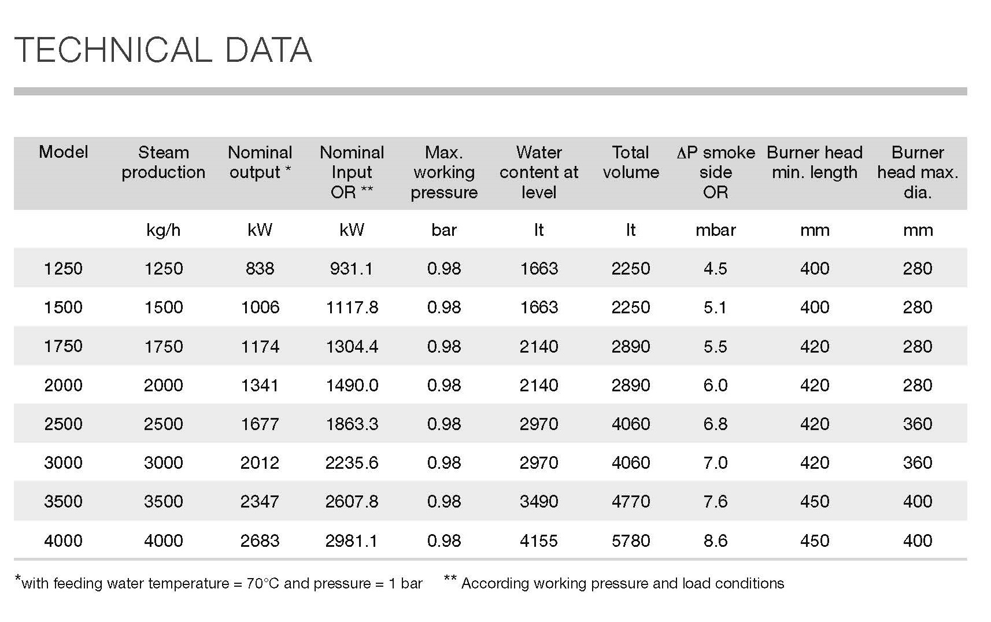Select the Burner head min. length header

815,162
